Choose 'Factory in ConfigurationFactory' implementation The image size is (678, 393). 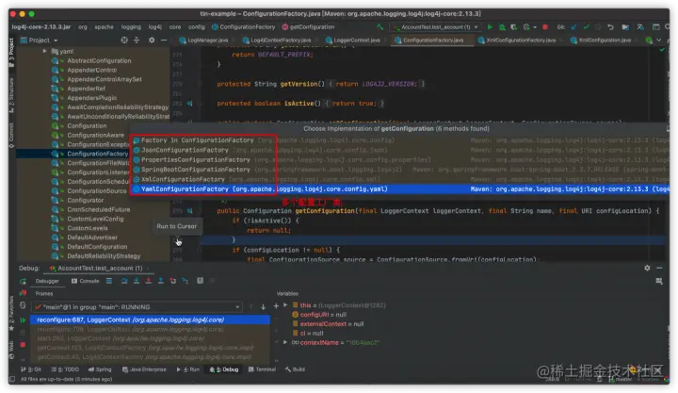[400, 140]
